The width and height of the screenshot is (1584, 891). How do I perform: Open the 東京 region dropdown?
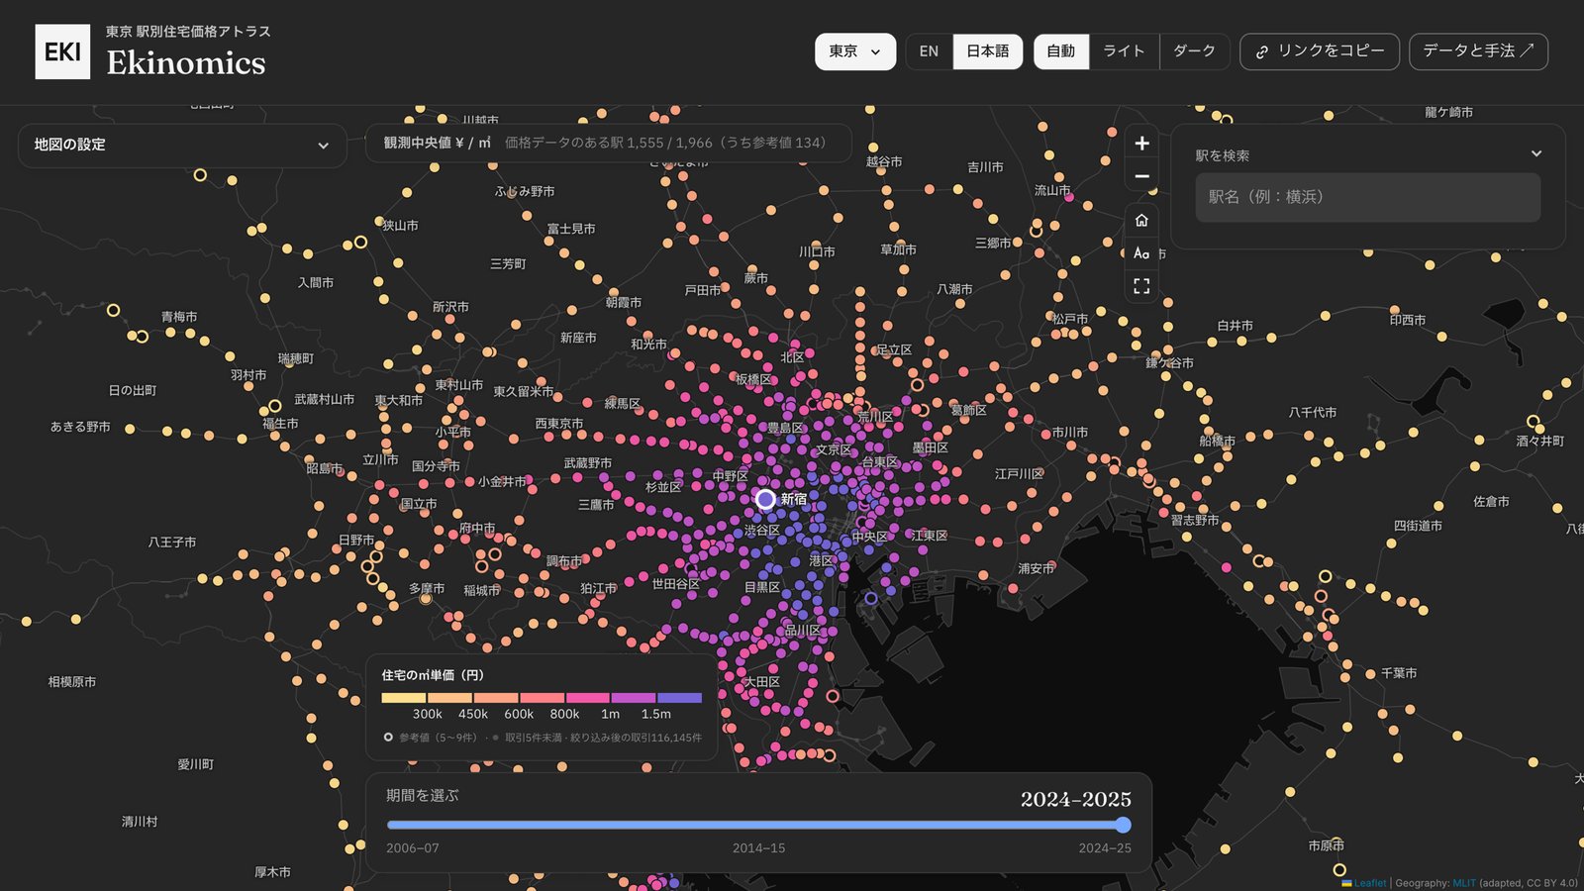point(855,51)
